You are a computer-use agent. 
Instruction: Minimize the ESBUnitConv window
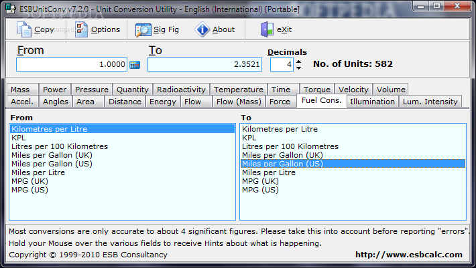pos(420,6)
